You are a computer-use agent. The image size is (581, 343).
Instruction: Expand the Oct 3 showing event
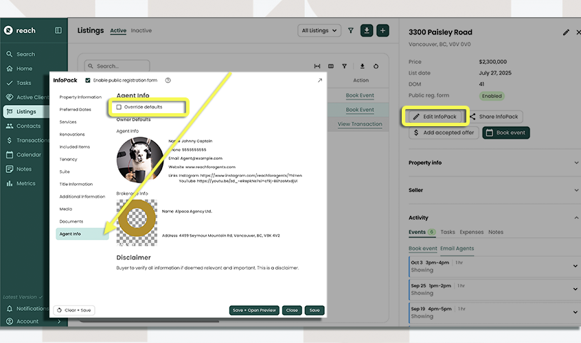tap(576, 266)
